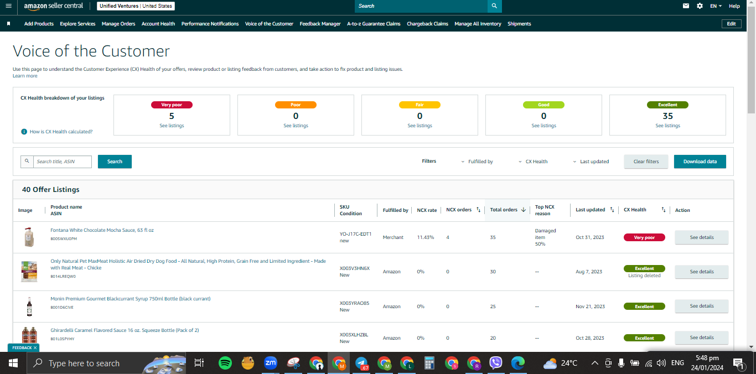Open the Unified Ventures account switcher
The width and height of the screenshot is (756, 374).
click(x=136, y=6)
